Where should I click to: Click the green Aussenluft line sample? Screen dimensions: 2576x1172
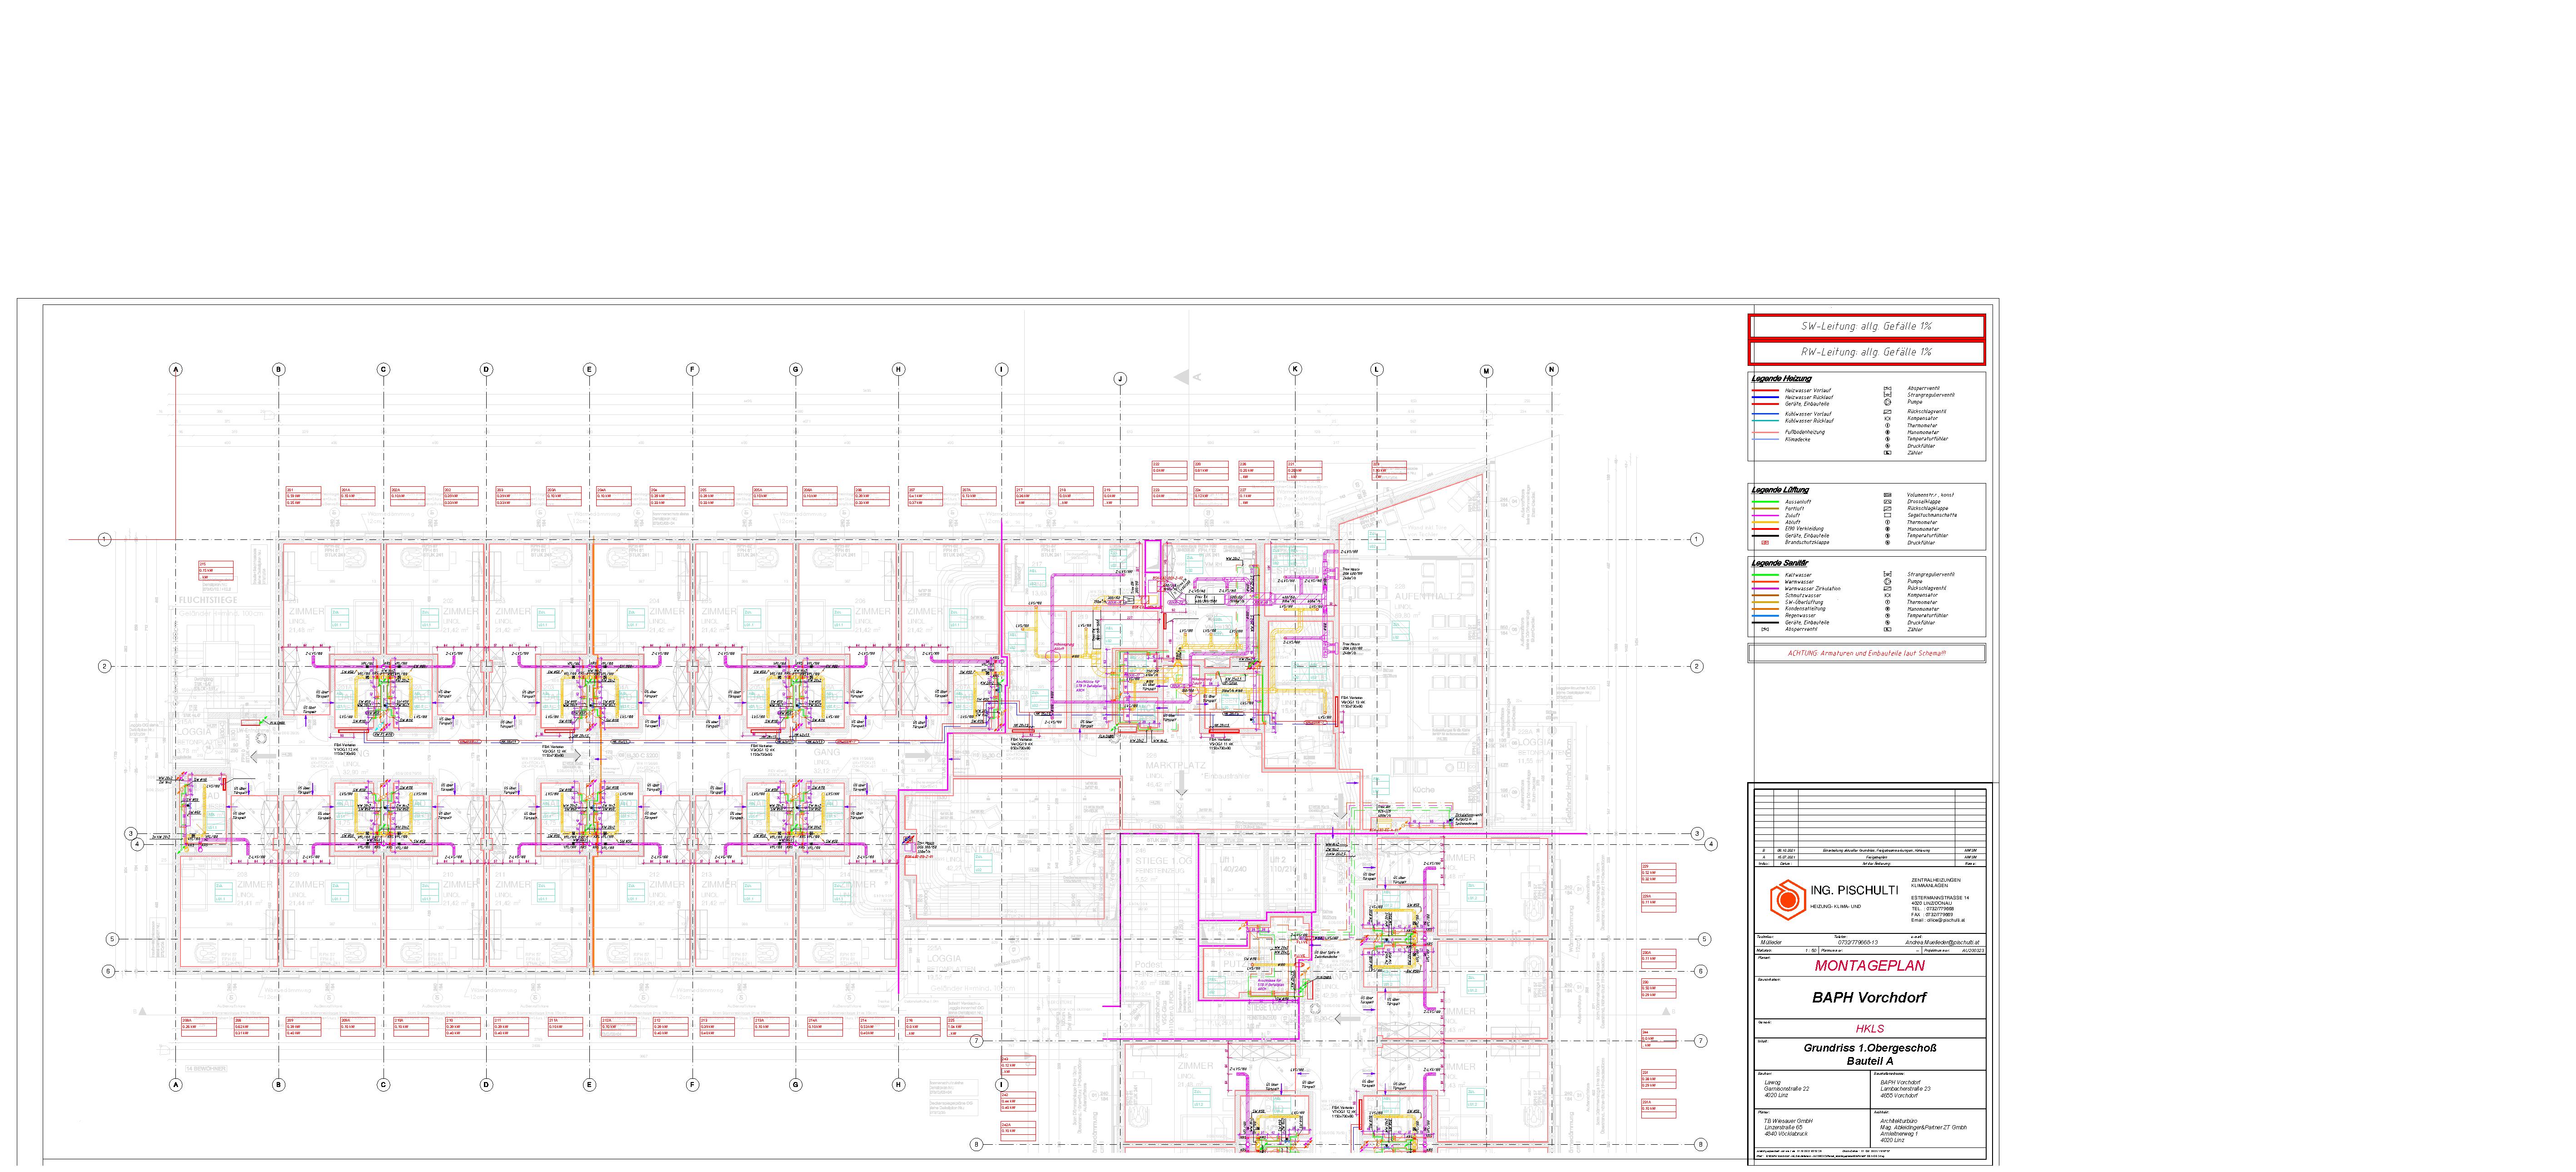tap(1765, 502)
